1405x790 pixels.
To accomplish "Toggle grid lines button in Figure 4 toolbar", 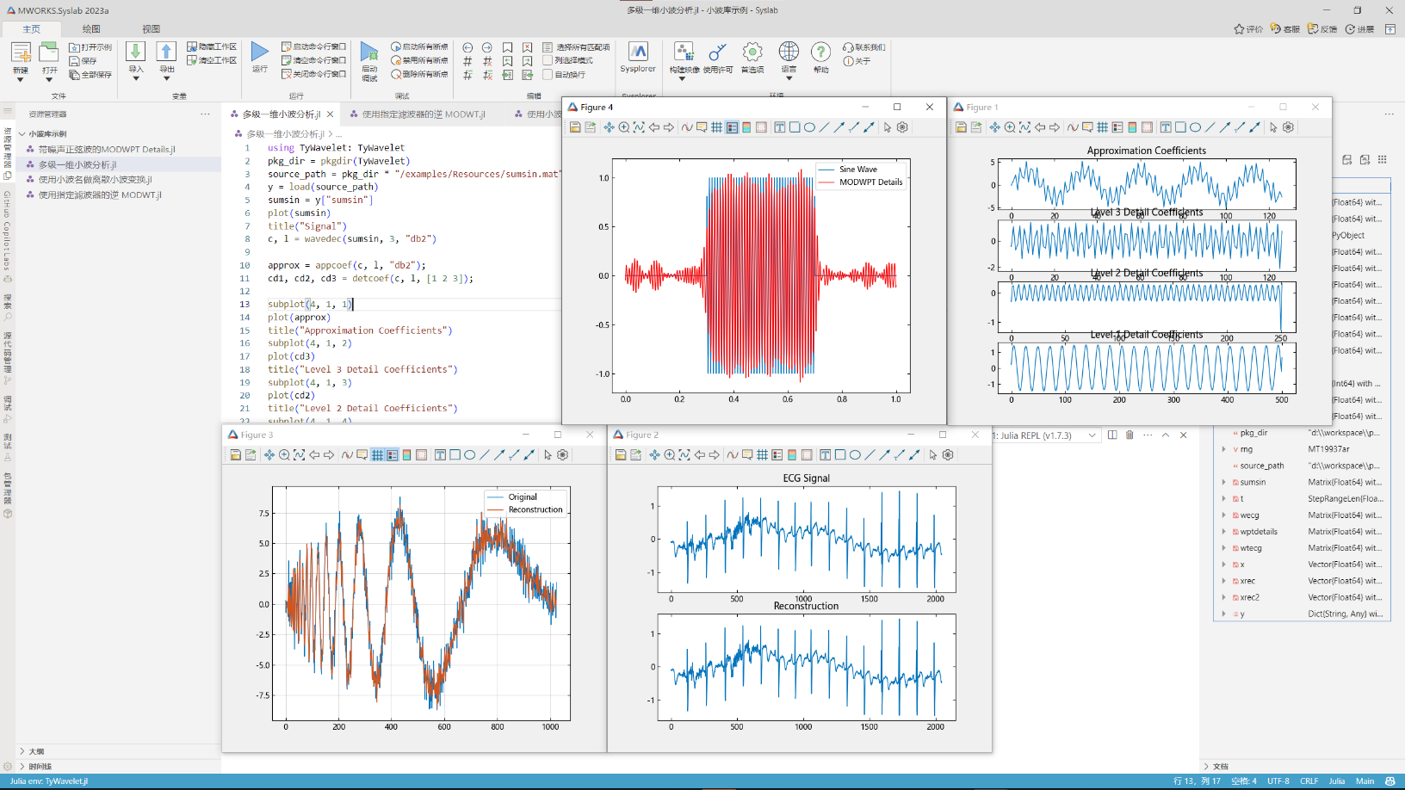I will point(716,127).
